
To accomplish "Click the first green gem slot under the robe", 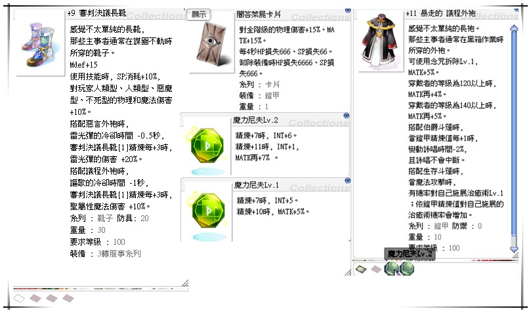I will [391, 268].
